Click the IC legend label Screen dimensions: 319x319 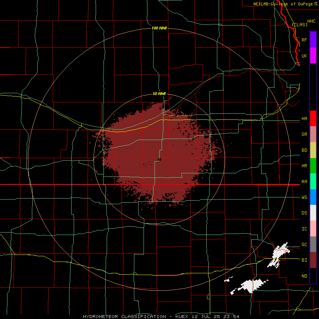pyautogui.click(x=304, y=229)
